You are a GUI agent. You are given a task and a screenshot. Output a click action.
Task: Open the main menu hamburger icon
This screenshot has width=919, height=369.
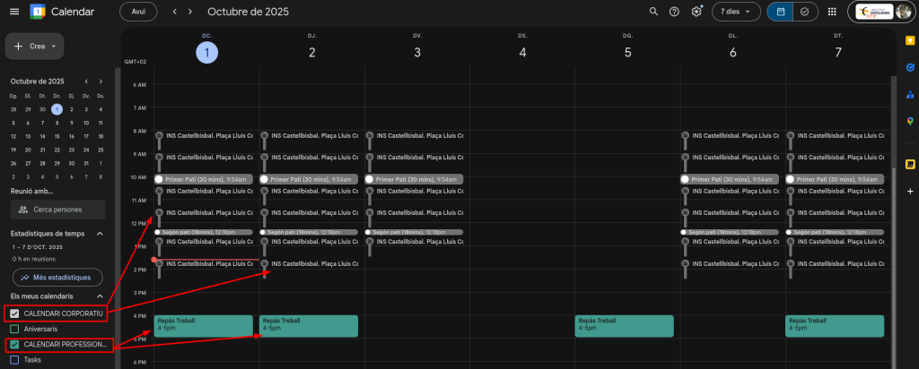tap(13, 12)
